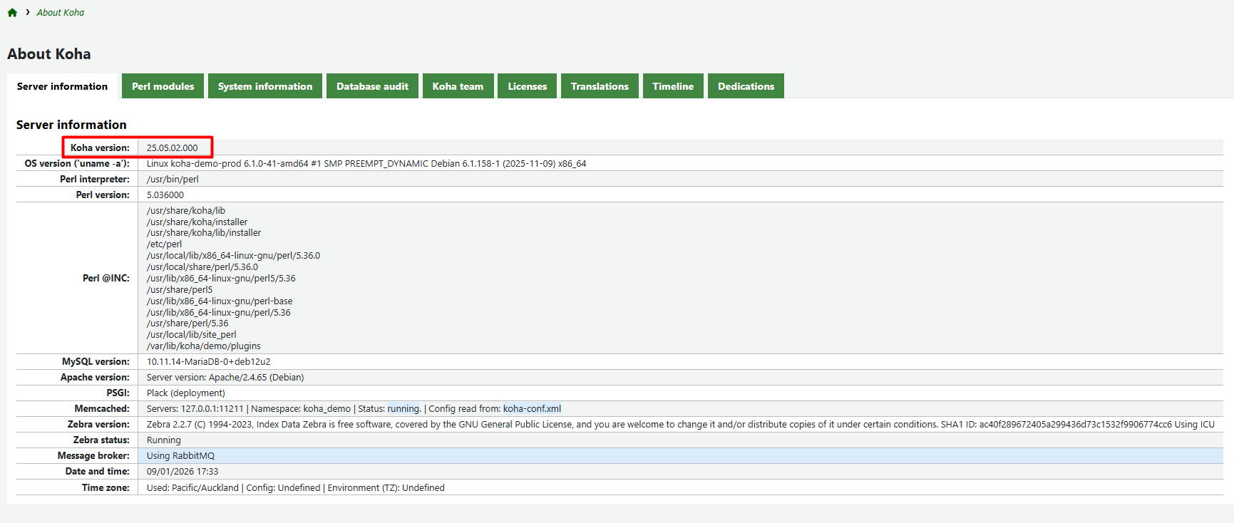
Task: Click the Memcached 'running.' status link
Action: (404, 408)
